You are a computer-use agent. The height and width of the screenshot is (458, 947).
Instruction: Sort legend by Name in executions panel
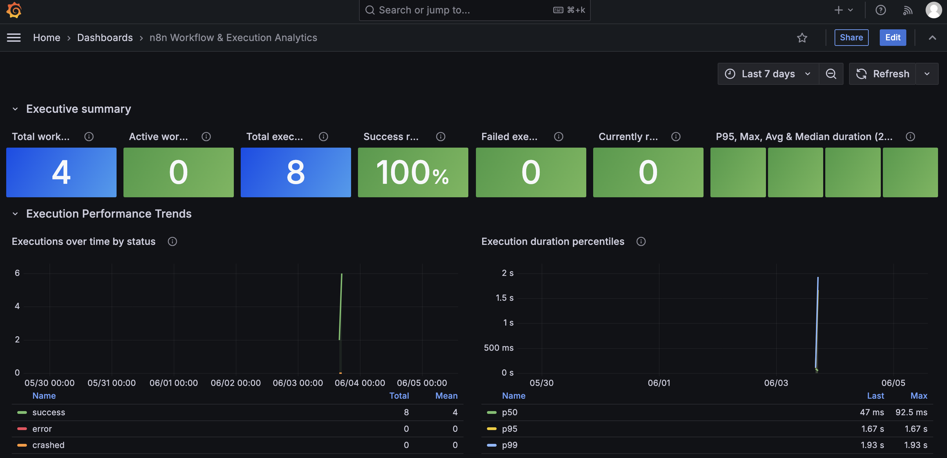[x=44, y=396]
